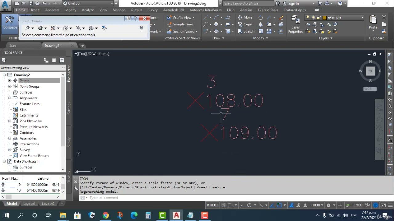Open the example layer dropdown
Image resolution: width=394 pixels, height=221 pixels.
pos(362,17)
